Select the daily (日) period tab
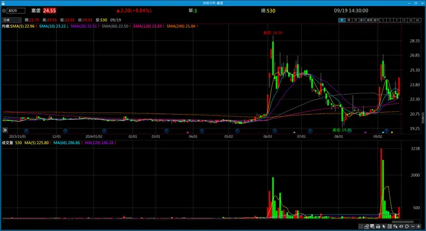Screen dimensions: 426x231 tap(342, 20)
